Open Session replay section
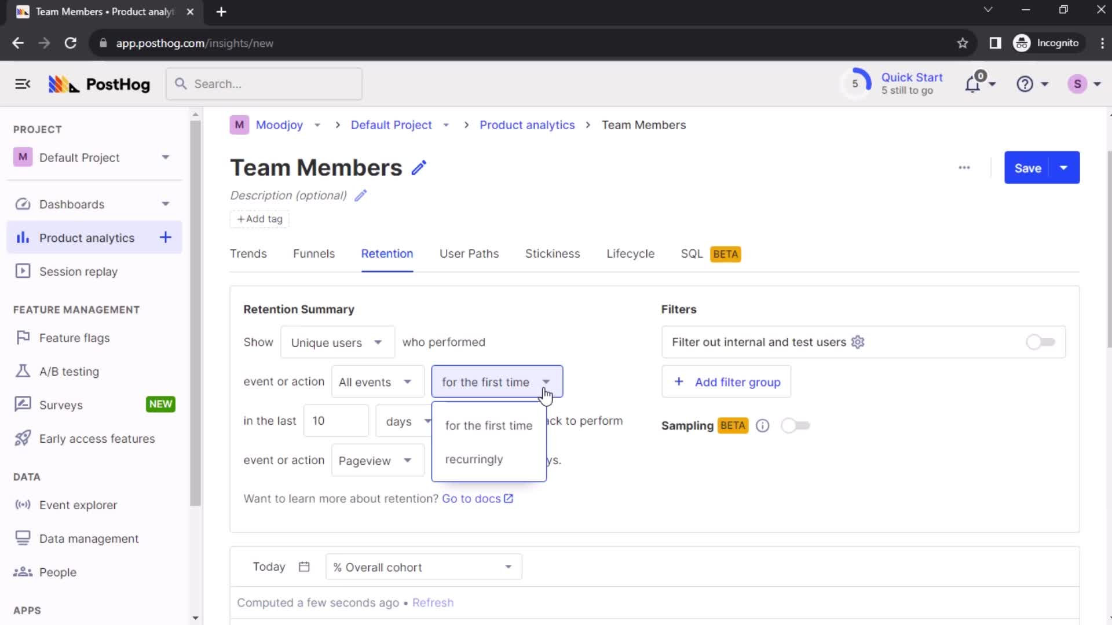 (x=79, y=271)
